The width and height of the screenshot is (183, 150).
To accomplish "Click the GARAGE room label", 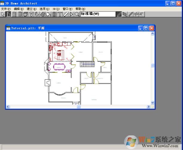I will [x=94, y=100].
